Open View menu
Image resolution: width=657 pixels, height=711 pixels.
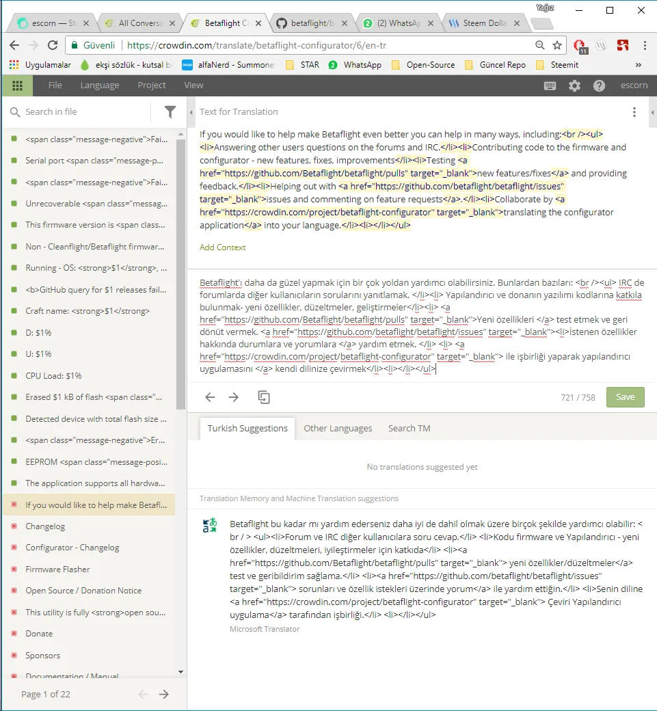click(193, 85)
